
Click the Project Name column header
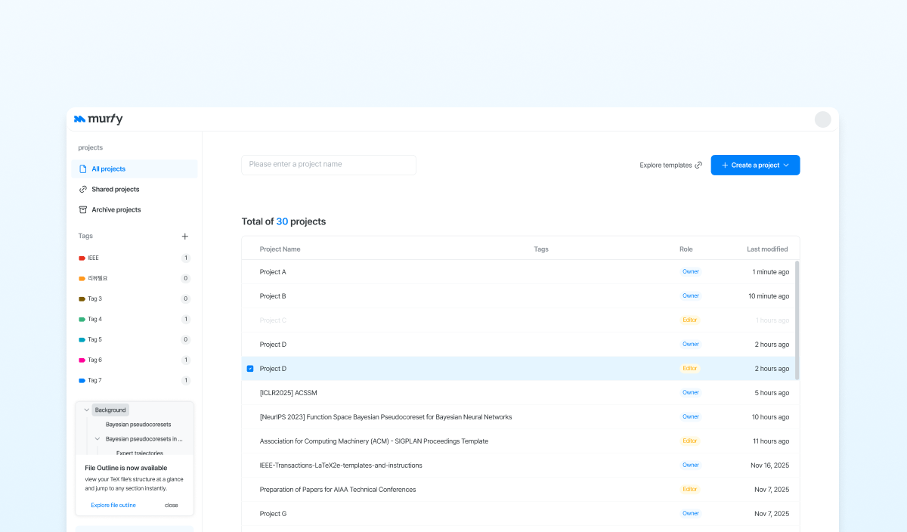(280, 249)
